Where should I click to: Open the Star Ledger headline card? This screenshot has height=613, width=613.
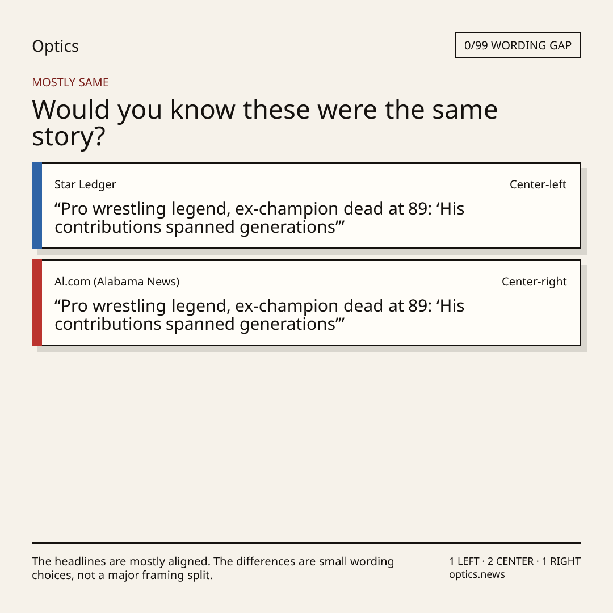(306, 205)
